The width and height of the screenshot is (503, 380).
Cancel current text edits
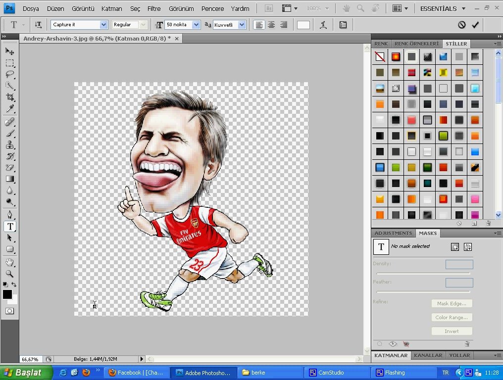tap(461, 25)
